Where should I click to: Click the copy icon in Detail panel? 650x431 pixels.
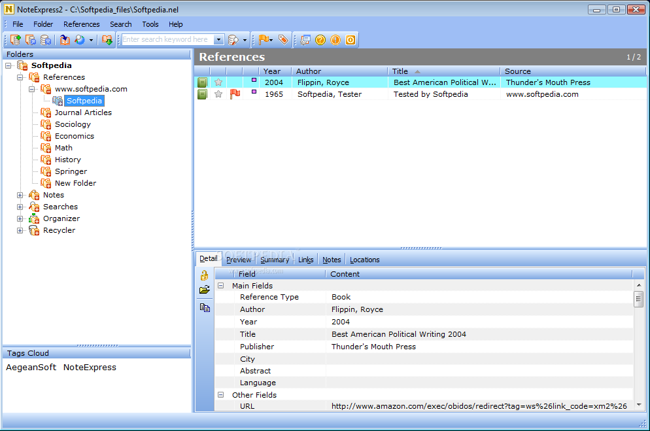pyautogui.click(x=205, y=307)
